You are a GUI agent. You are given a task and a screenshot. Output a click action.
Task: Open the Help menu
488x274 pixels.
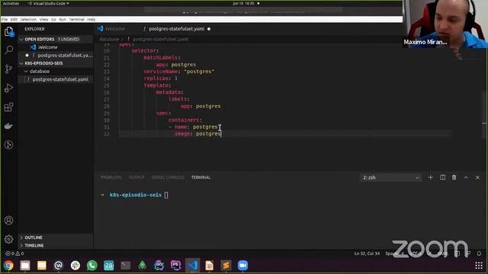[x=91, y=19]
